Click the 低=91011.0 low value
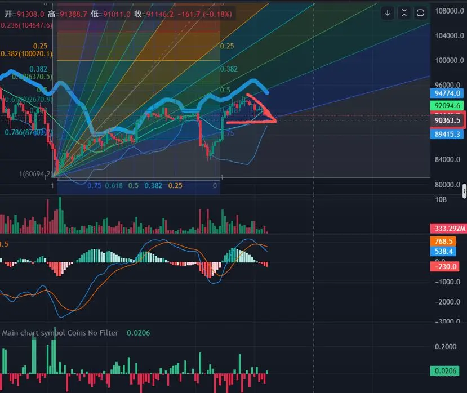Screen dimensions: 467x393 click(110, 14)
